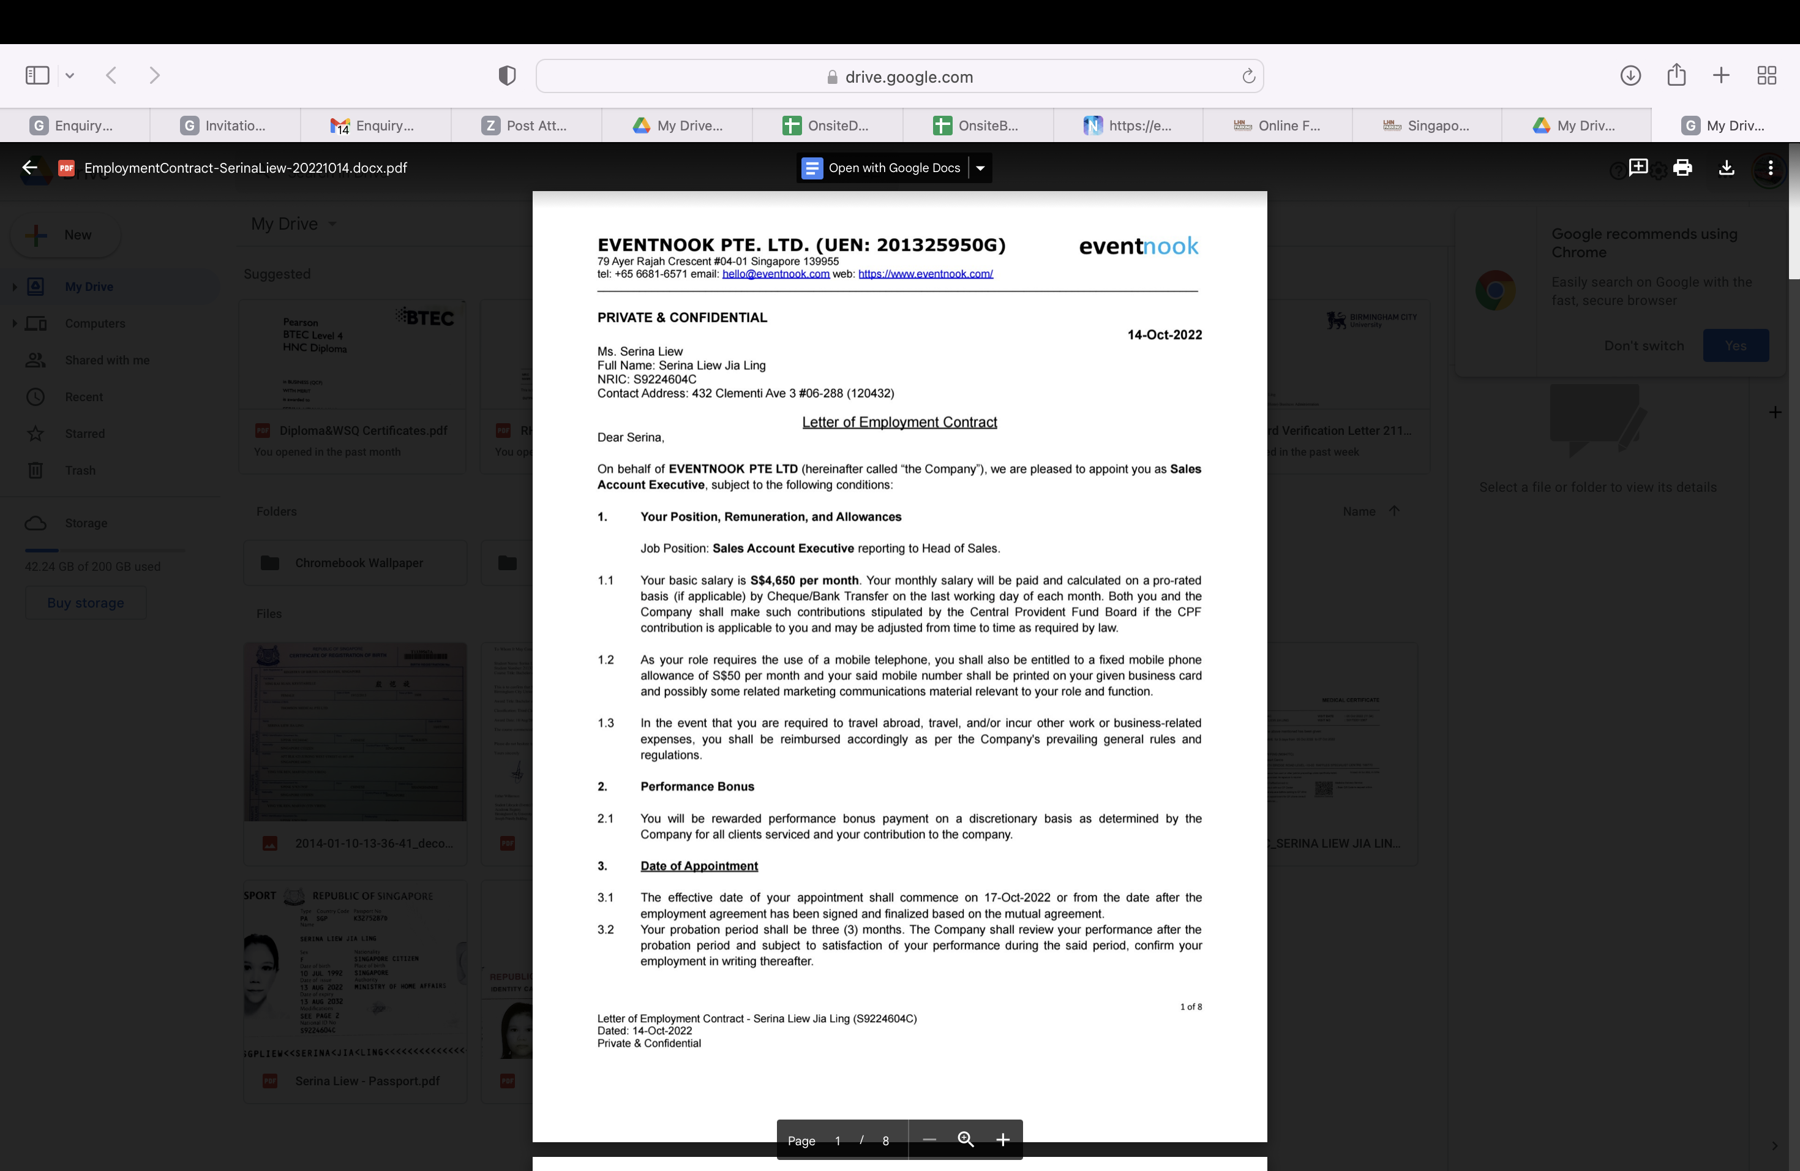Screen dimensions: 1800x1171
Task: Go forward in Safari history
Action: click(x=154, y=75)
